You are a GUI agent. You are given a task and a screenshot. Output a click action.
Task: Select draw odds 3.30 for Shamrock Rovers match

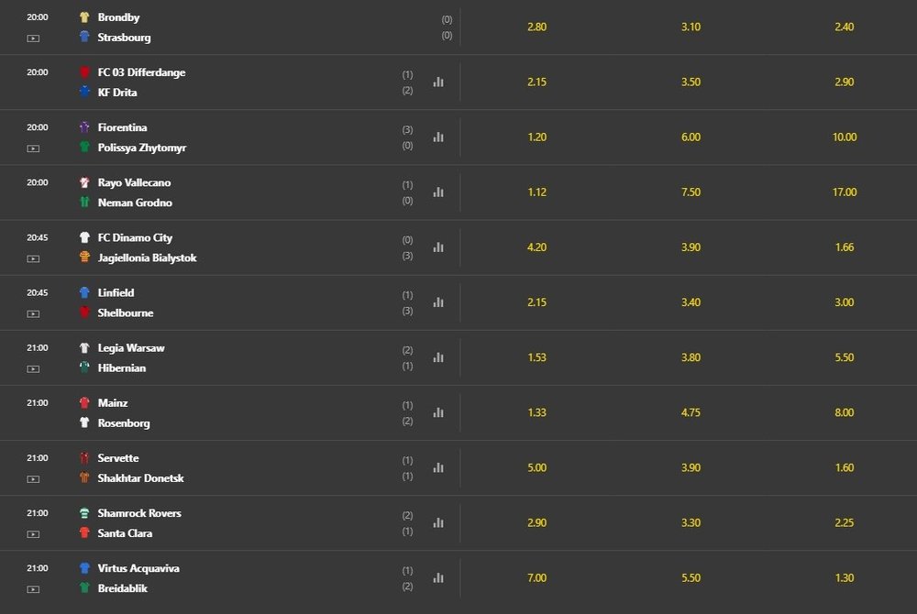coord(691,523)
